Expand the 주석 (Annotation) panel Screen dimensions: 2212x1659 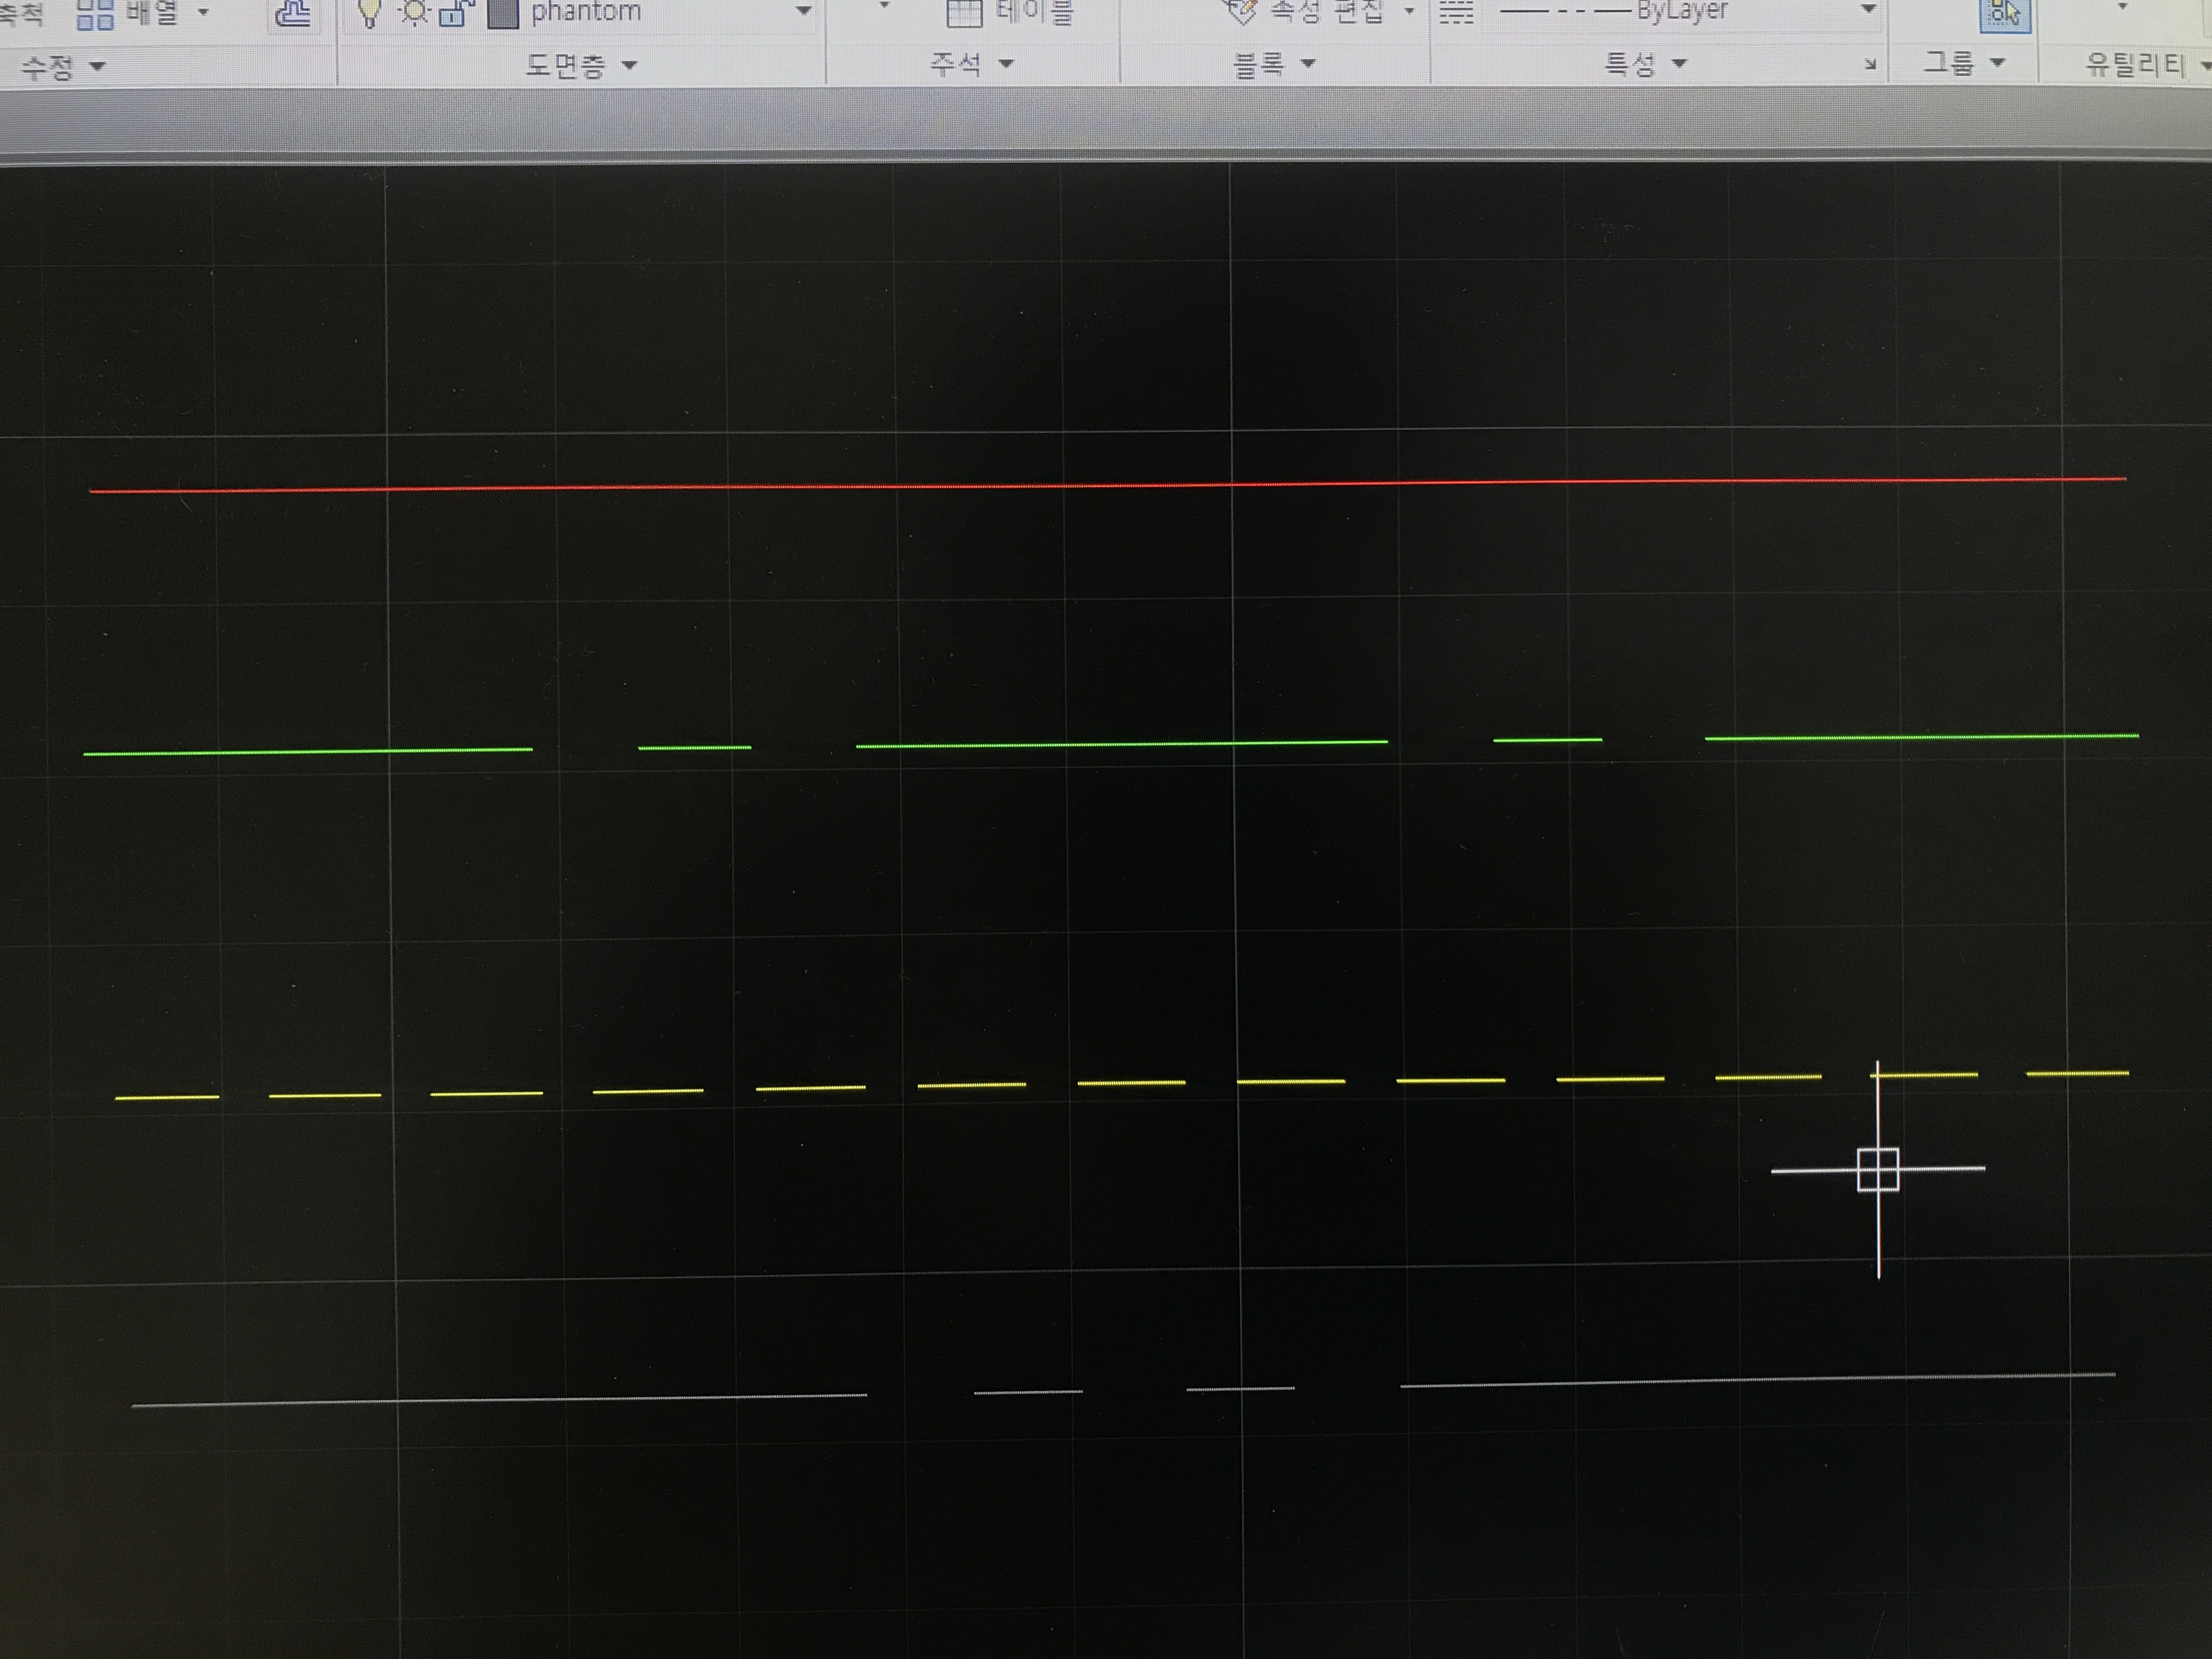(x=971, y=64)
